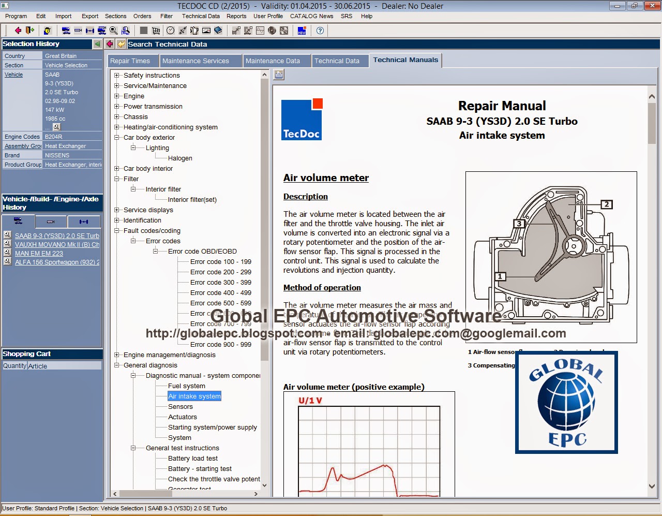This screenshot has width=662, height=516.
Task: Click the NEW catalog news icon
Action: pyautogui.click(x=302, y=31)
